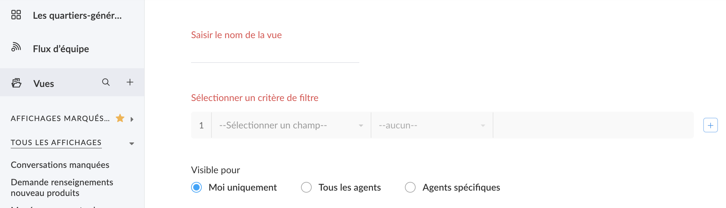Click the filter value field

coord(593,125)
